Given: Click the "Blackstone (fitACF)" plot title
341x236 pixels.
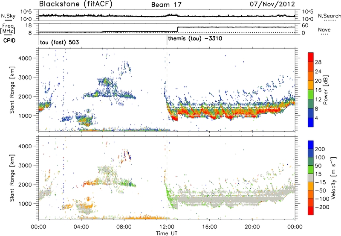Looking at the screenshot, I should click(x=76, y=4).
